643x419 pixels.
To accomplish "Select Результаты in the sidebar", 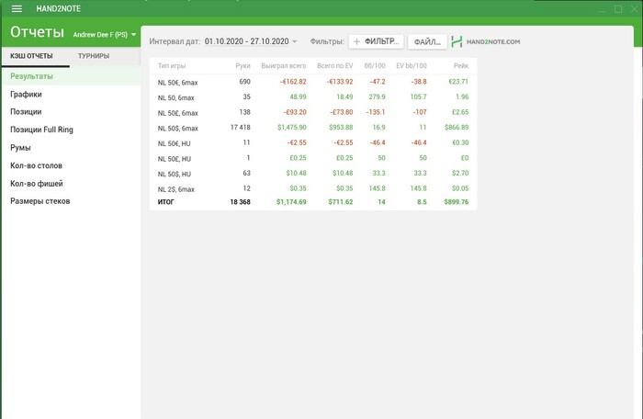I will (72, 76).
